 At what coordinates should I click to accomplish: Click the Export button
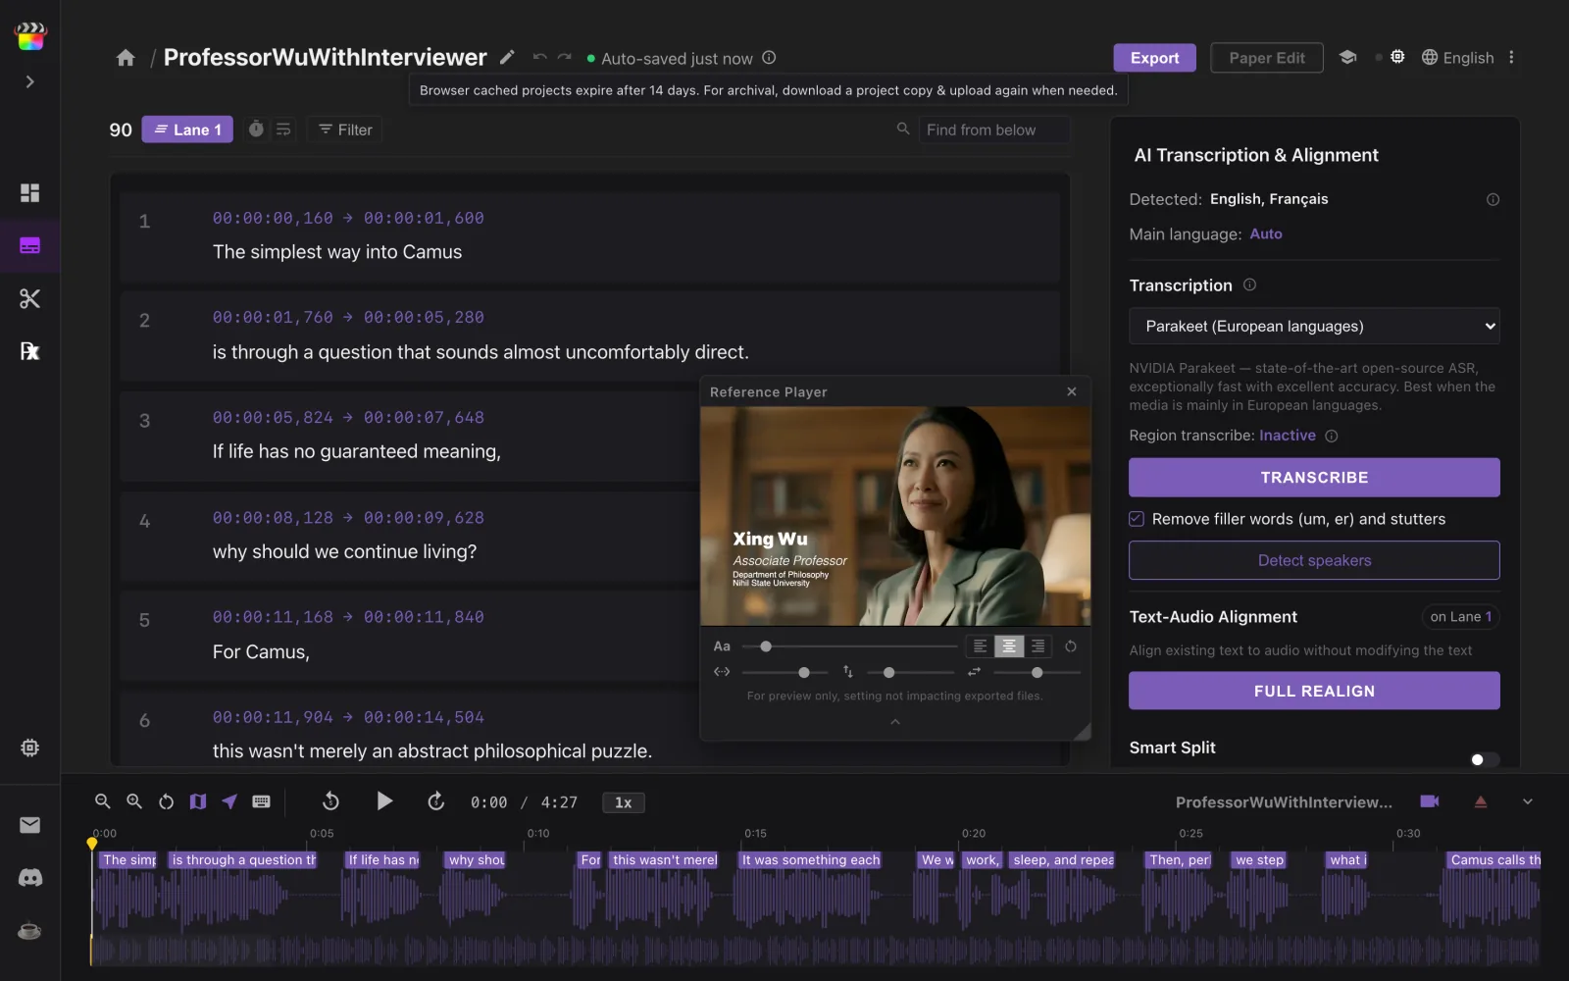[x=1154, y=58]
